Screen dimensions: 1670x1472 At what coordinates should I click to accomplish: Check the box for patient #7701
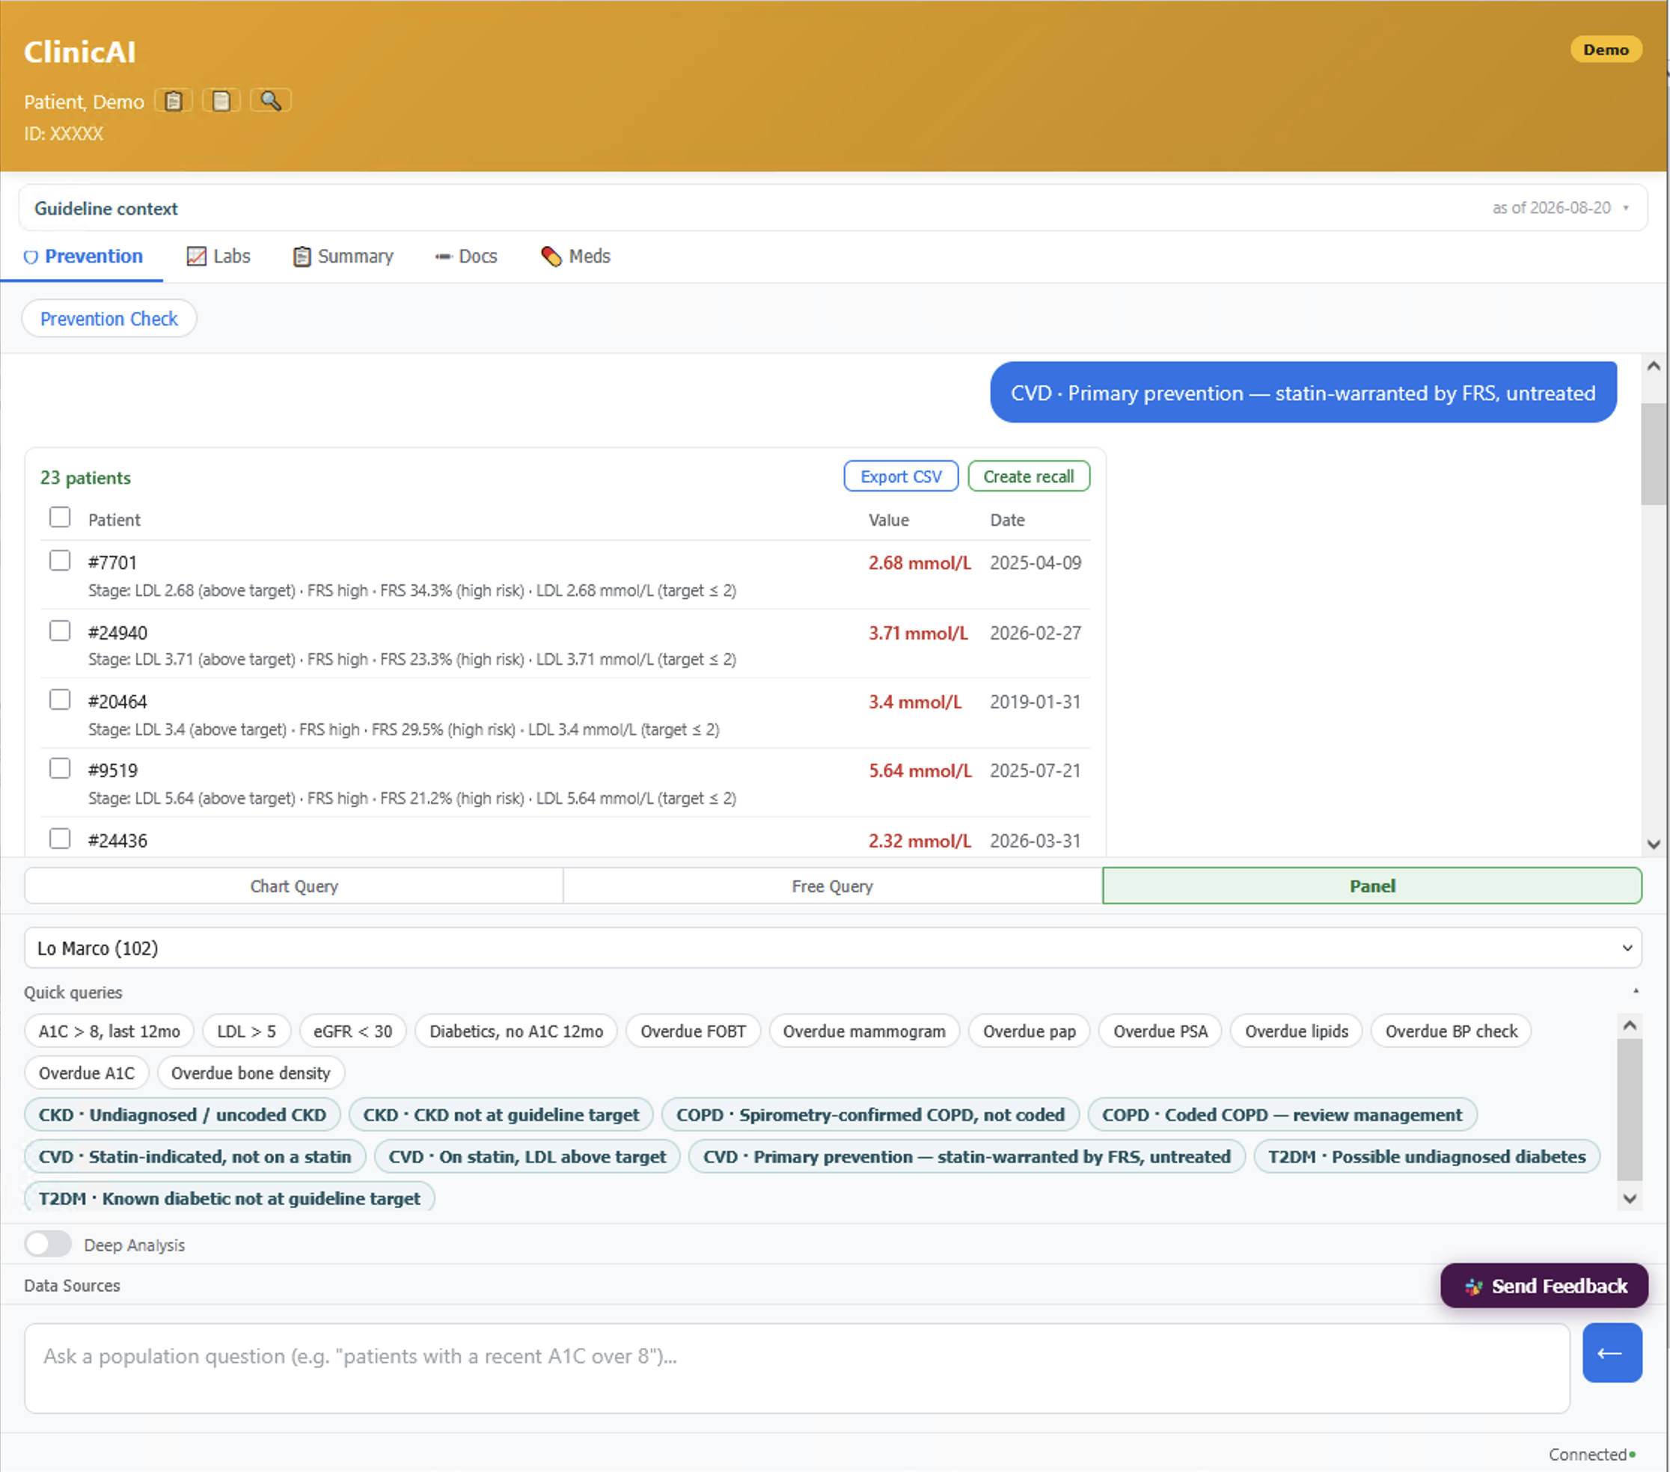(60, 560)
